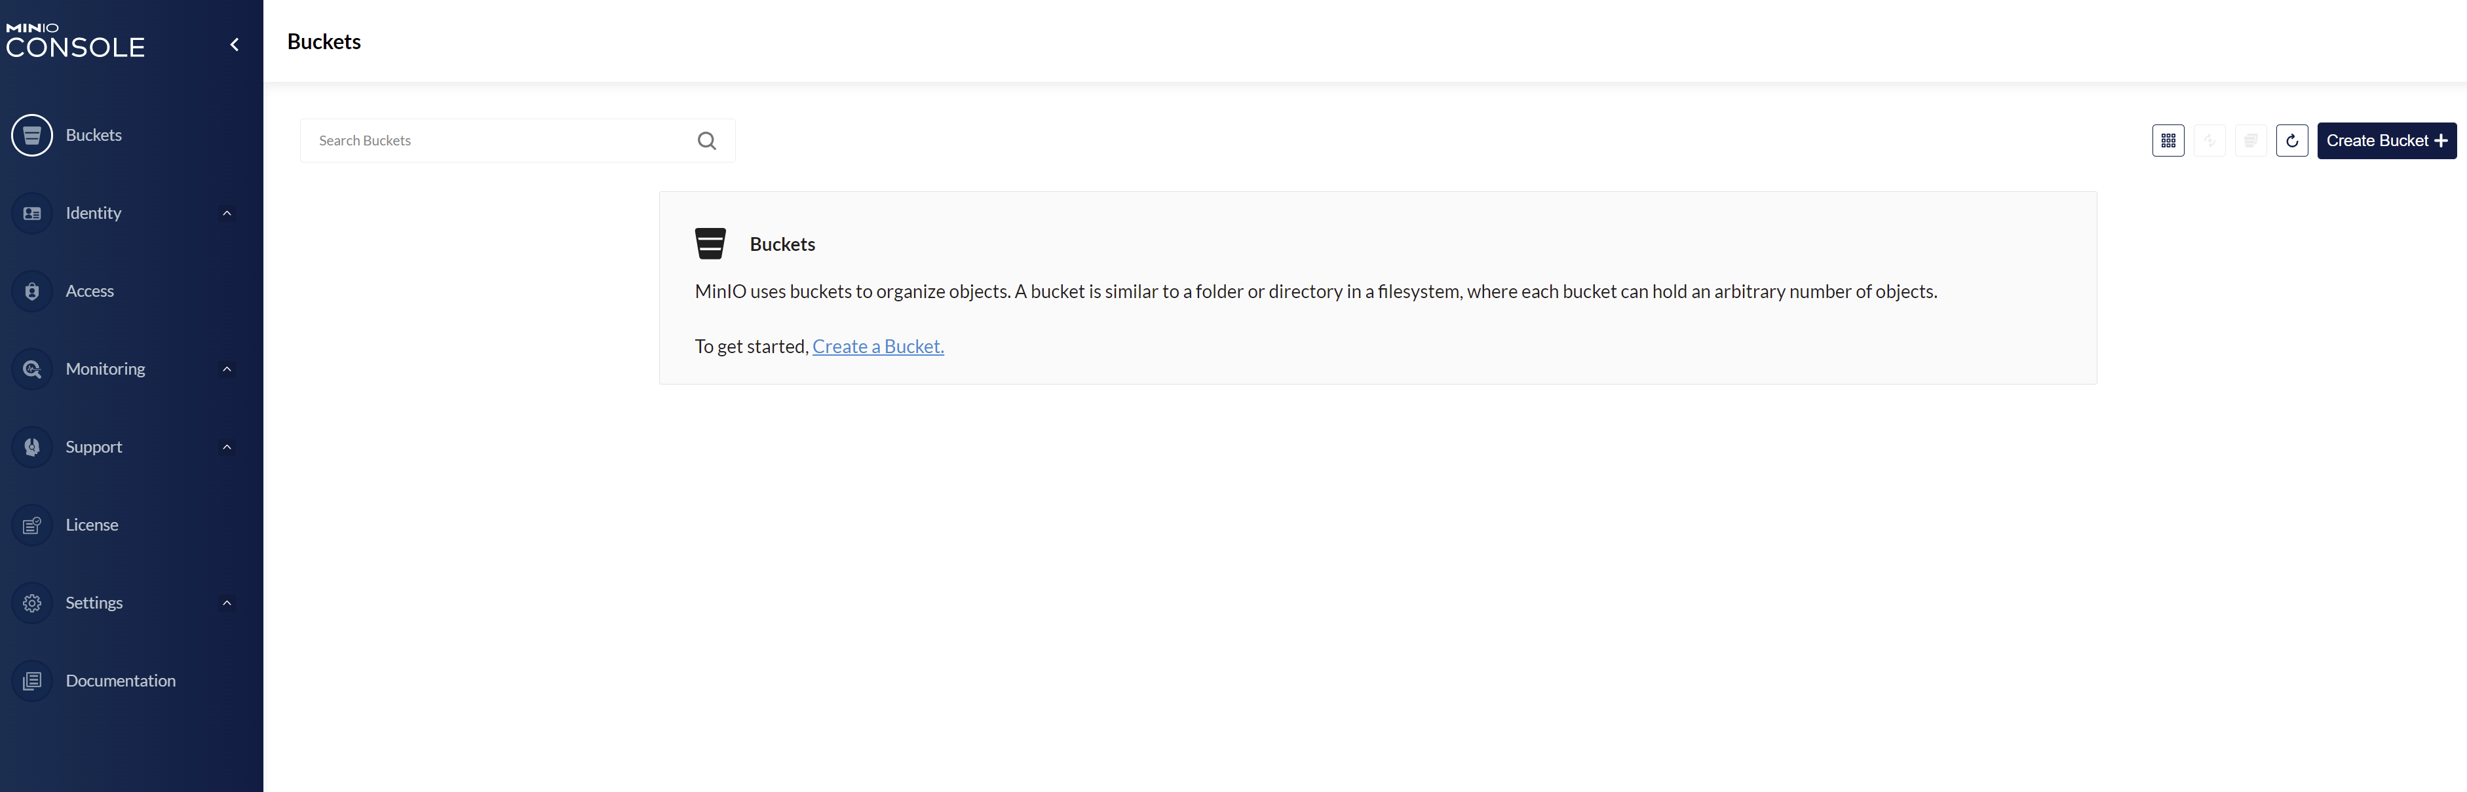The height and width of the screenshot is (792, 2467).
Task: Collapse the sidebar with the left arrow
Action: coord(235,44)
